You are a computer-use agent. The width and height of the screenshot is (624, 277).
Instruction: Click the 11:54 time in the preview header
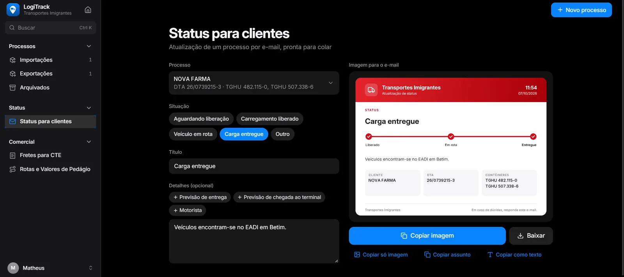(x=531, y=88)
